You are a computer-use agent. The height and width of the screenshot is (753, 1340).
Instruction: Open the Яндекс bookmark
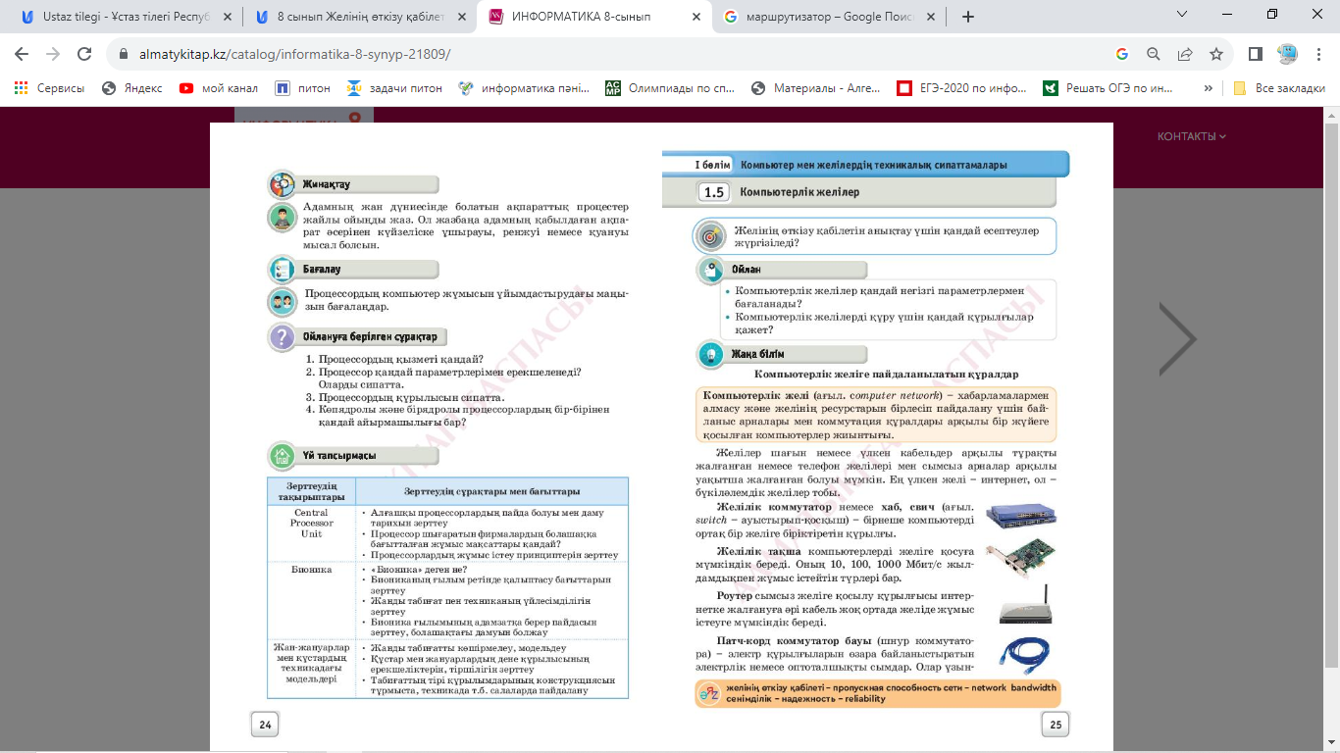tap(132, 88)
